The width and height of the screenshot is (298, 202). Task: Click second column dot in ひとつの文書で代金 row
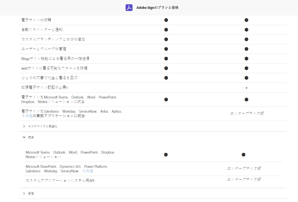tap(247, 78)
